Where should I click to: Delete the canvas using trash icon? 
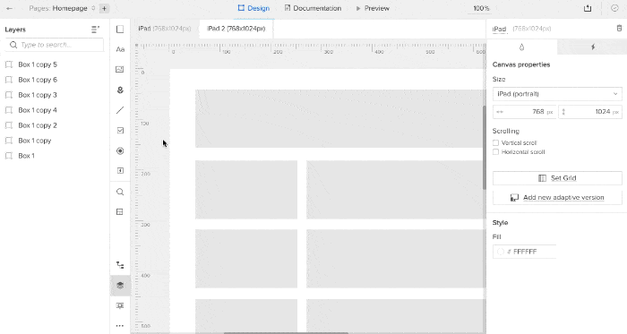[619, 29]
